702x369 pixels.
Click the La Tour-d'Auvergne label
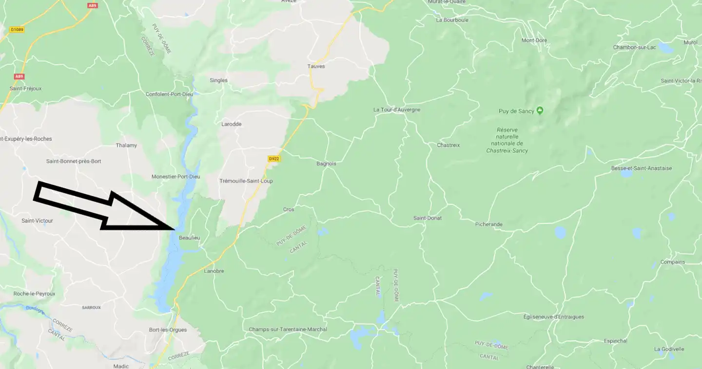[x=397, y=110]
